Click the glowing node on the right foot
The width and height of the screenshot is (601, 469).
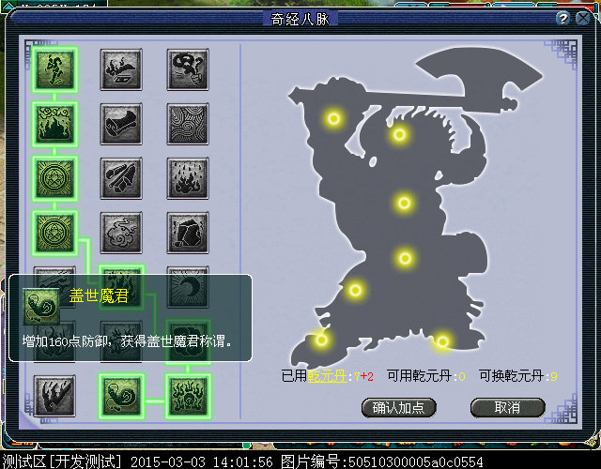(x=442, y=341)
